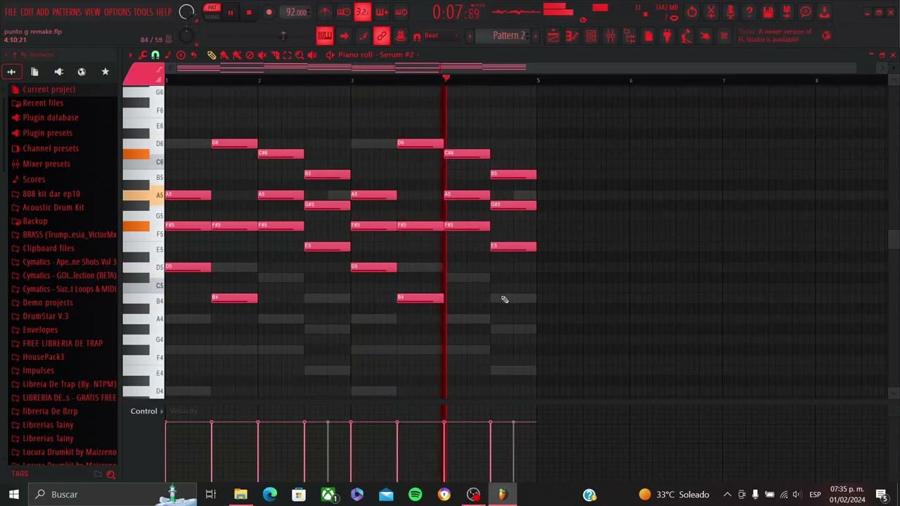The height and width of the screenshot is (506, 900).
Task: Open the ADD menu
Action: click(x=43, y=13)
